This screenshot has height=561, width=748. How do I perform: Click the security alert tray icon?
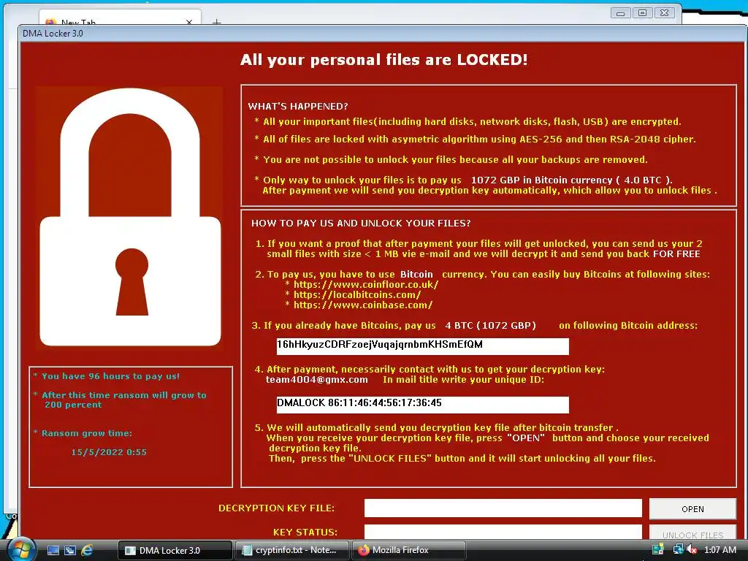(658, 549)
